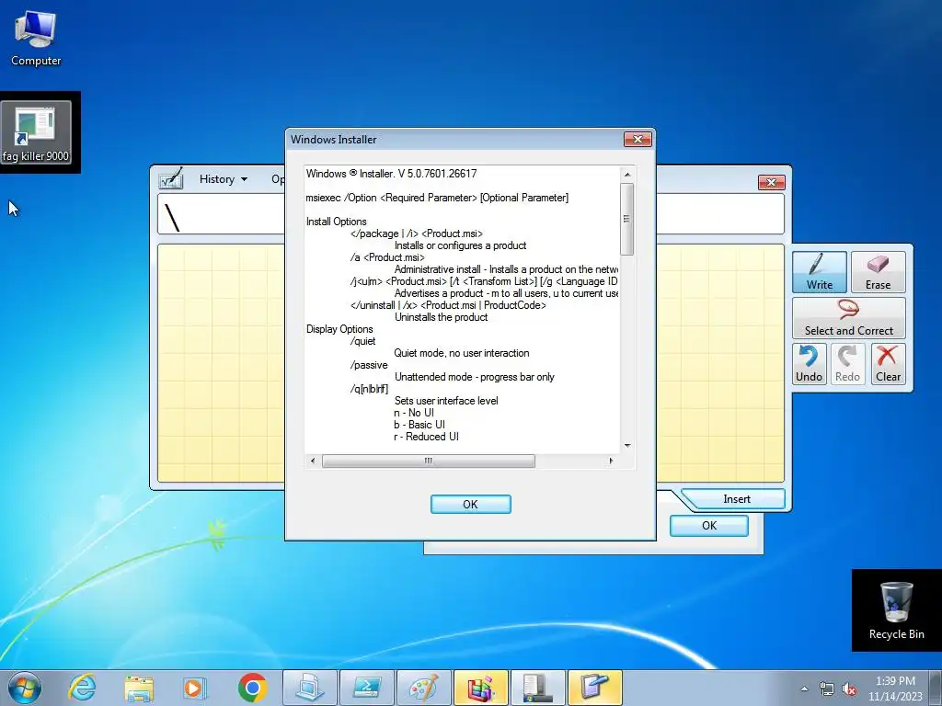Open the History menu dropdown
The image size is (942, 706).
223,179
